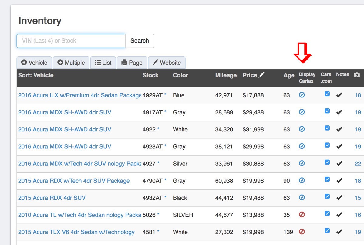This screenshot has height=245, width=364.
Task: Click notes checkmark for stock 4922
Action: coord(339,129)
